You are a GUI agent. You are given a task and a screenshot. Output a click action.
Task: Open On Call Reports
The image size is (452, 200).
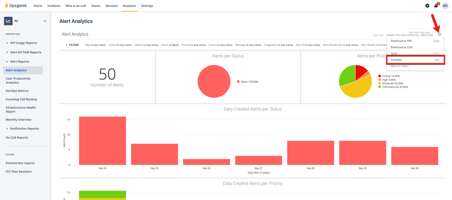pyautogui.click(x=17, y=138)
